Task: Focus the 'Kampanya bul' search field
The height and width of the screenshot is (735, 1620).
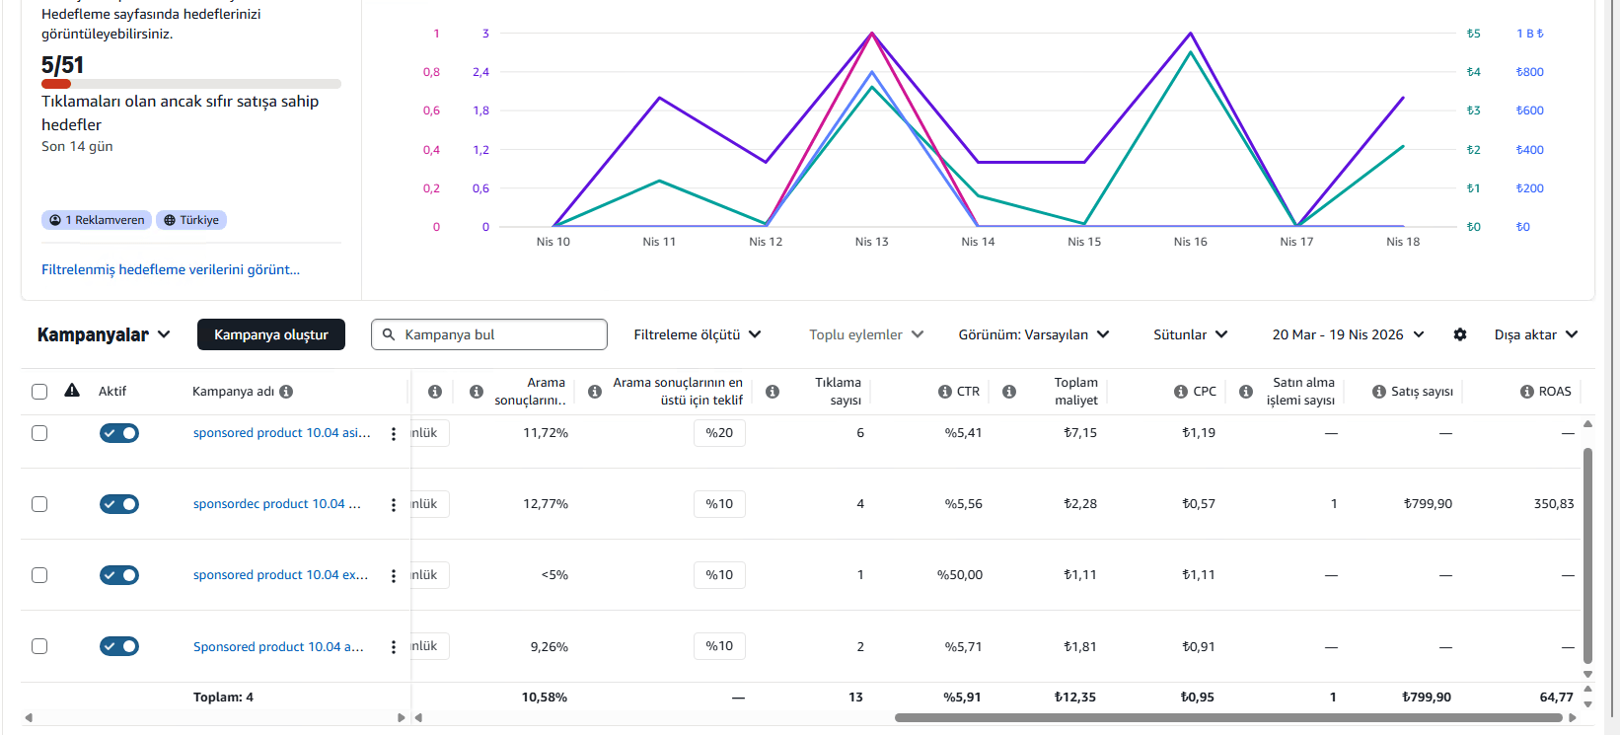Action: (x=489, y=334)
